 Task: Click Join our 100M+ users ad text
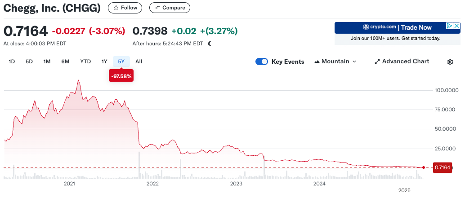[396, 38]
